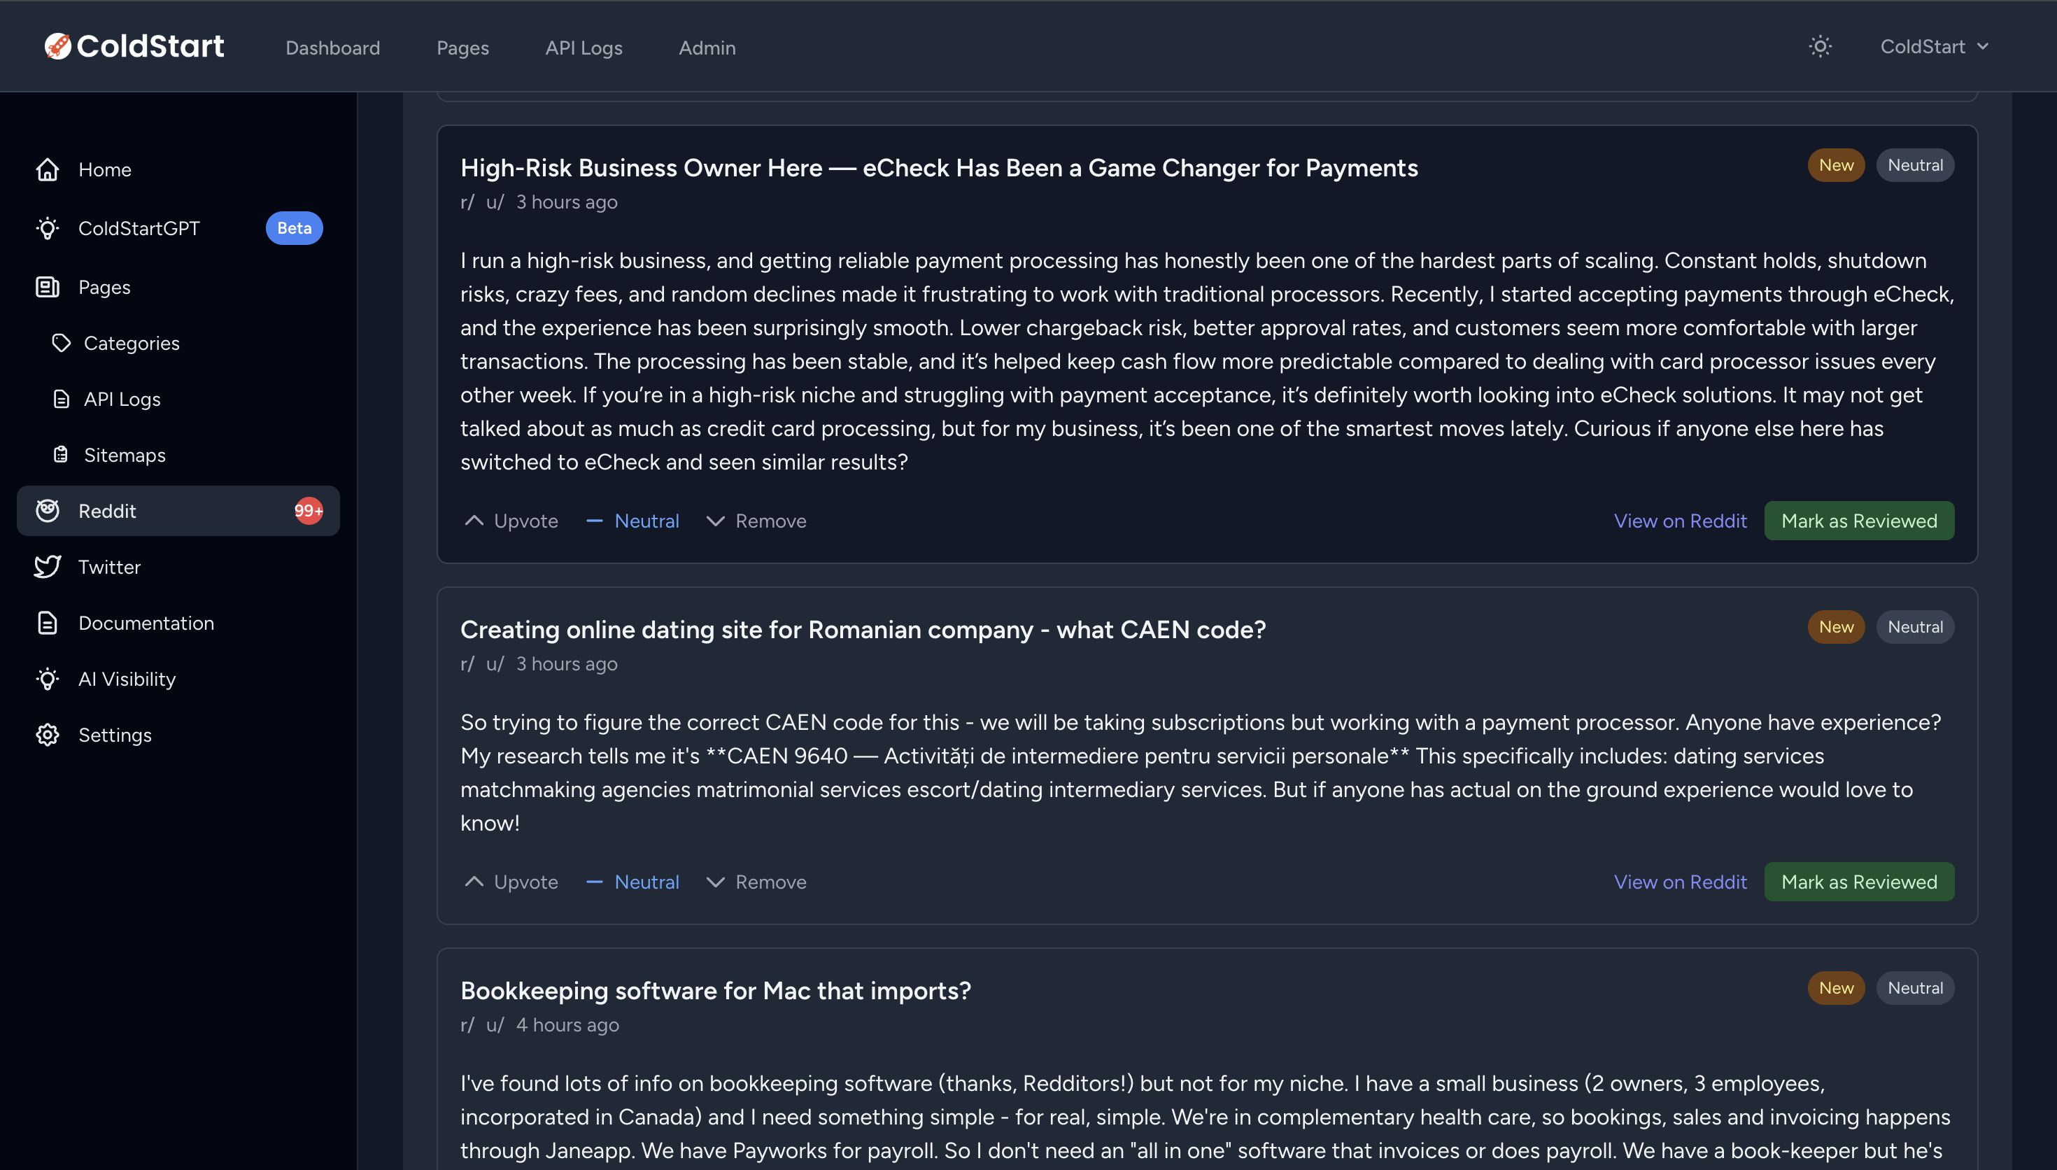This screenshot has height=1170, width=2057.
Task: Click the Twitter bird icon
Action: (x=48, y=567)
